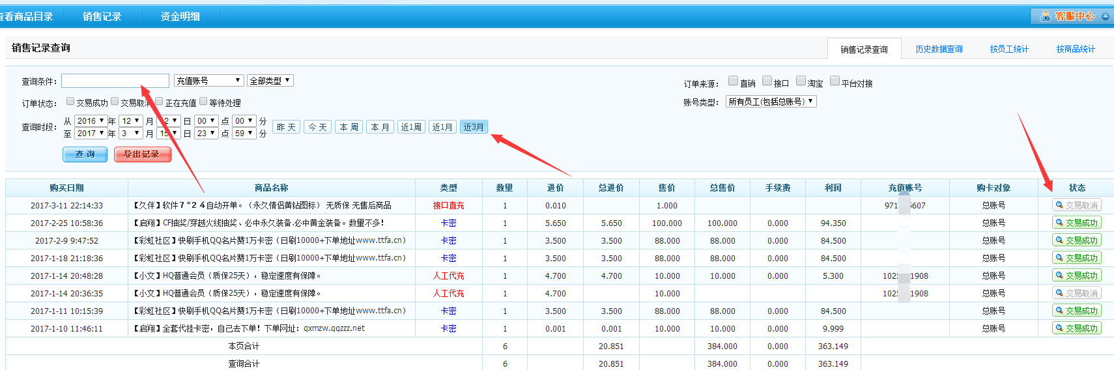Image resolution: width=1114 pixels, height=370 pixels.
Task: Click the 人工代充 link in the 2017-1-14 20:48:28 row
Action: [448, 276]
